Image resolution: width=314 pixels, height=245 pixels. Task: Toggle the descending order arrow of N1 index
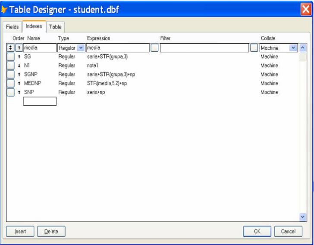(19, 66)
